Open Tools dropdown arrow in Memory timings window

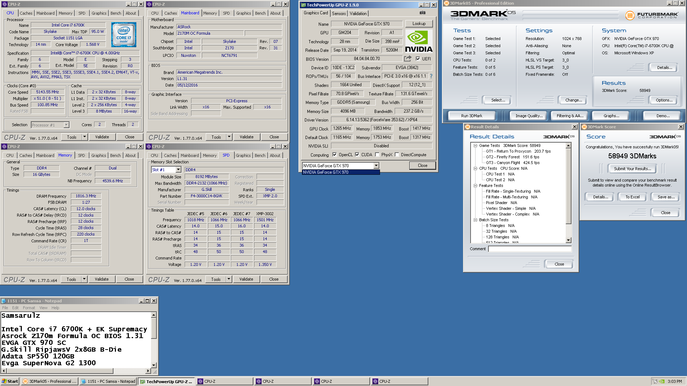(84, 279)
